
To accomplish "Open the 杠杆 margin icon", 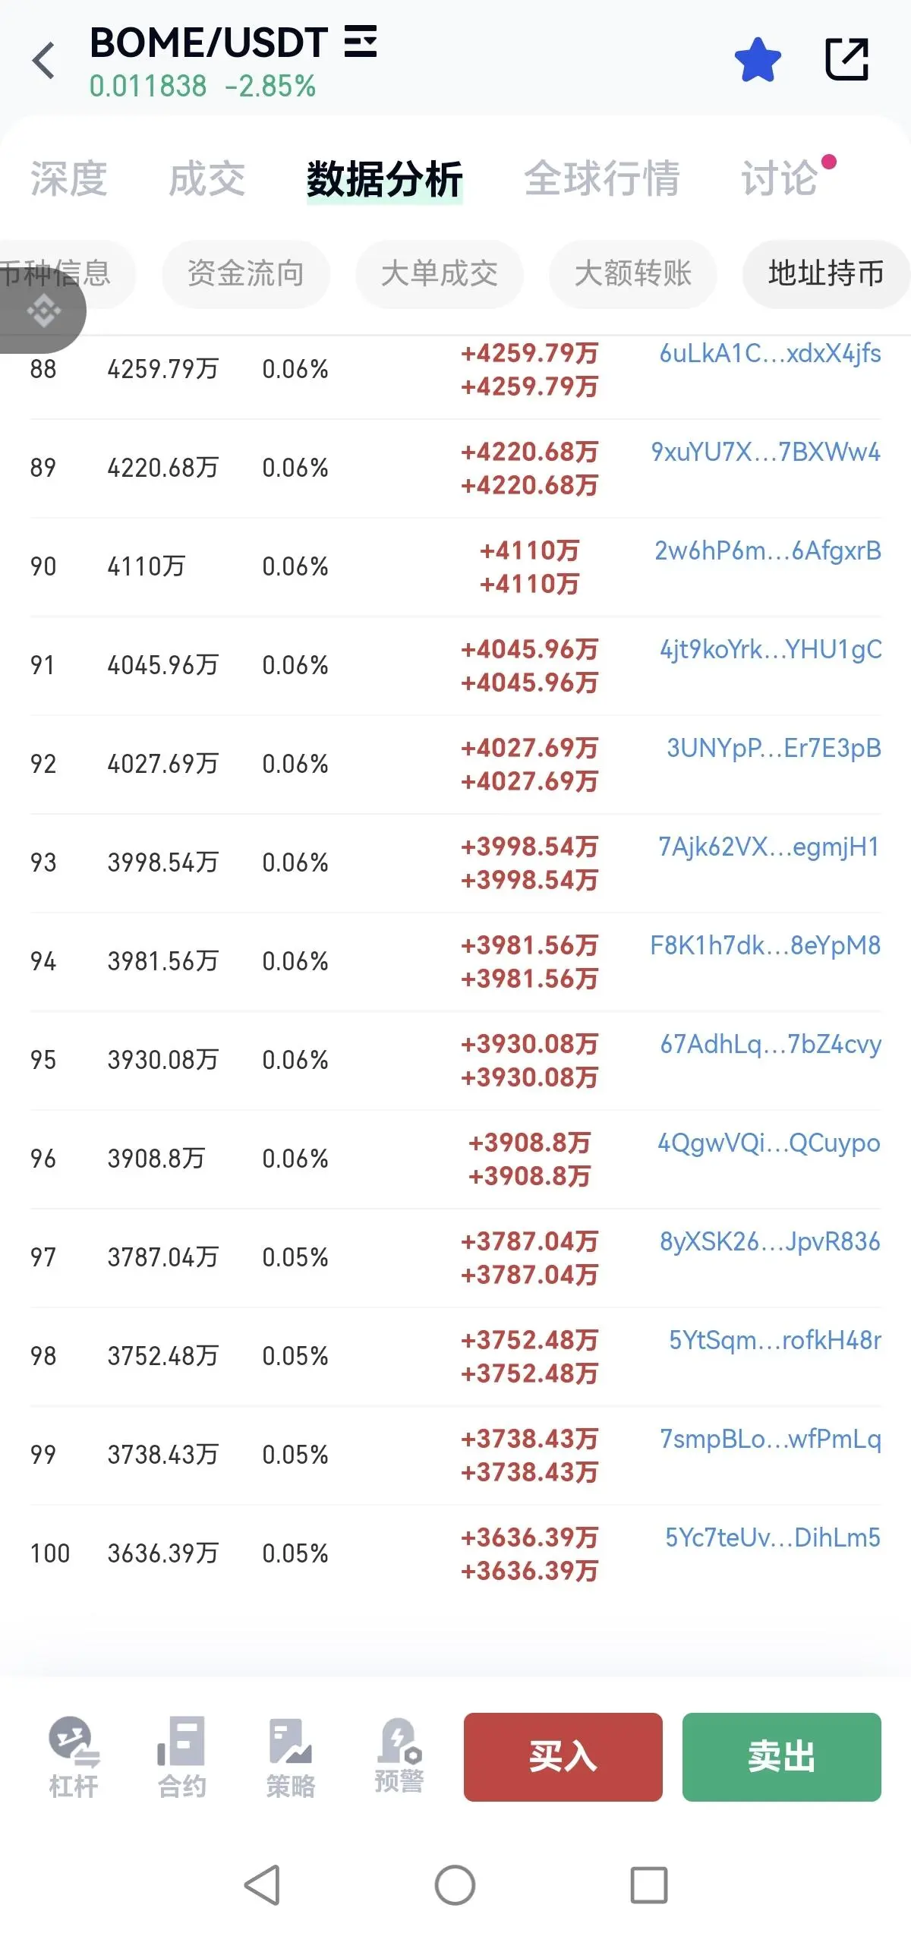I will 74,1757.
